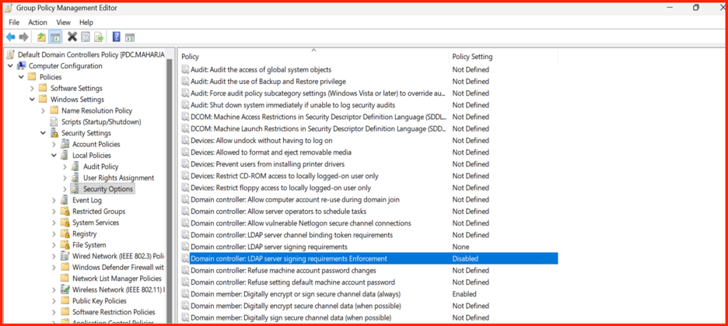Screen dimensions: 728x326
Task: Click the Security Settings tree icon
Action: [54, 133]
